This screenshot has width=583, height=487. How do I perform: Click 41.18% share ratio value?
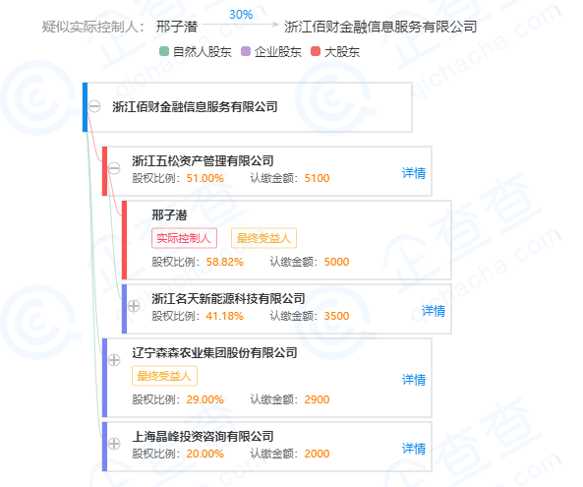tap(225, 316)
